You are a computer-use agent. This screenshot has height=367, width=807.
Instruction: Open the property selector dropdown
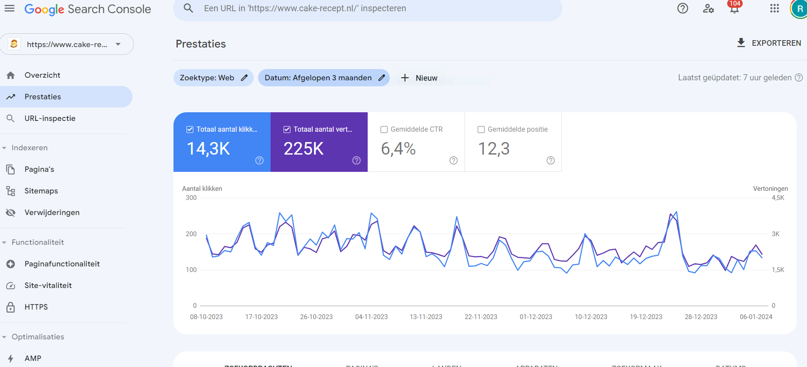pyautogui.click(x=66, y=44)
